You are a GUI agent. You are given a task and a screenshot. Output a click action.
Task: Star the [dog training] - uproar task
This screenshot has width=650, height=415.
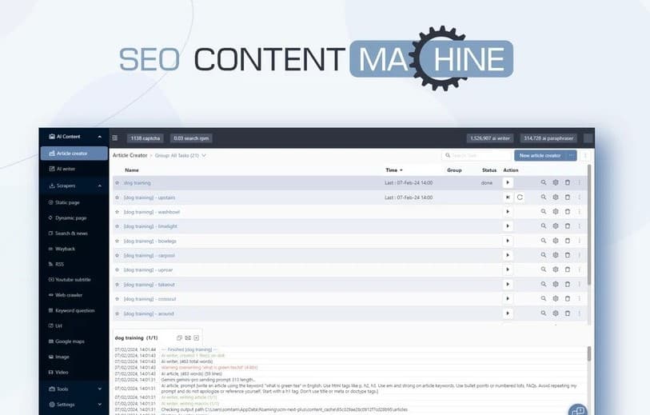(118, 270)
